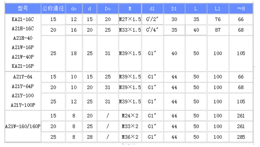Select the M24×2 thread cell
260x147 pixels.
pyautogui.click(x=130, y=116)
